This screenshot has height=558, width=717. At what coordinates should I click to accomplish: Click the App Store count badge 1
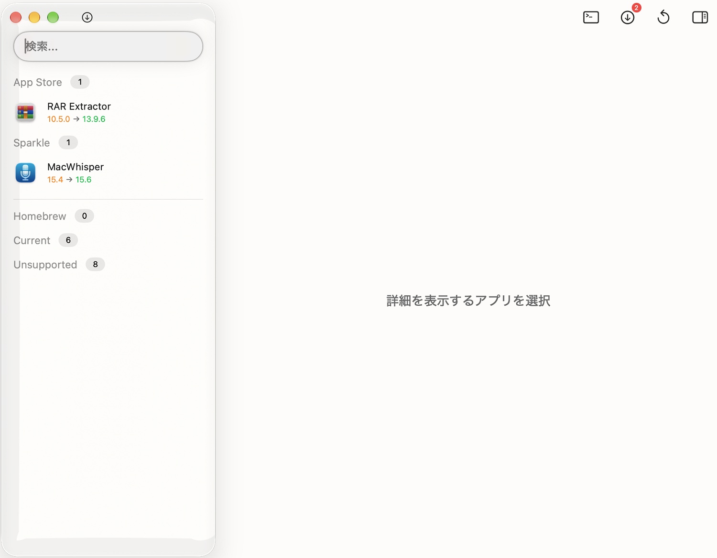click(80, 82)
